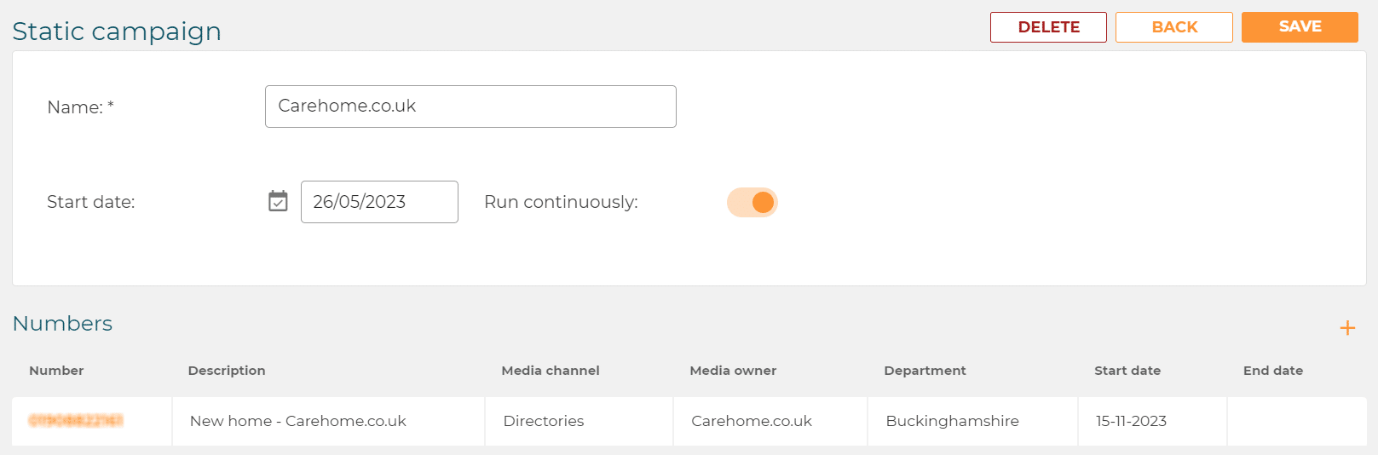Select the New home - Carehome.co.uk description cell
1378x455 pixels.
click(x=328, y=421)
